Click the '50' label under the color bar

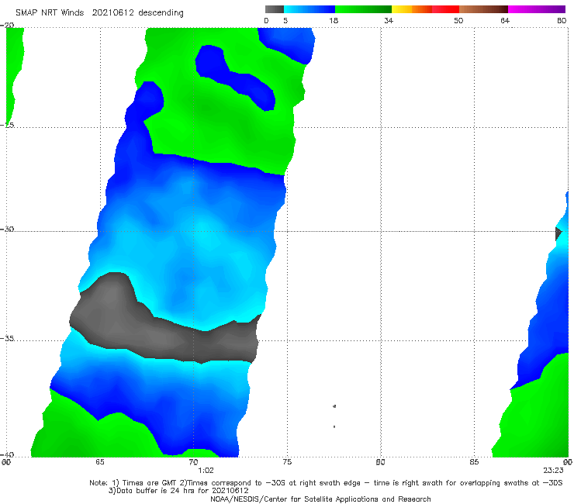pyautogui.click(x=458, y=20)
